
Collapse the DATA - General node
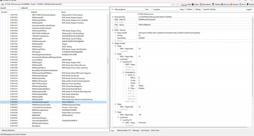(x=113, y=30)
